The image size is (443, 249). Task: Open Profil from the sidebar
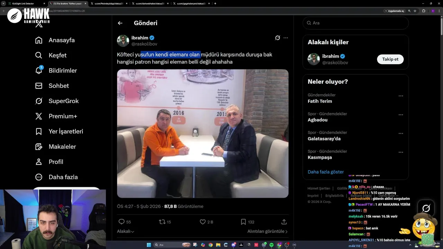point(49,162)
